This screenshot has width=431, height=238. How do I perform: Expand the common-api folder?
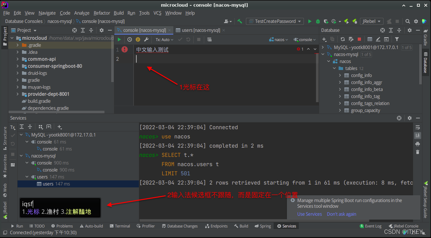pyautogui.click(x=18, y=59)
